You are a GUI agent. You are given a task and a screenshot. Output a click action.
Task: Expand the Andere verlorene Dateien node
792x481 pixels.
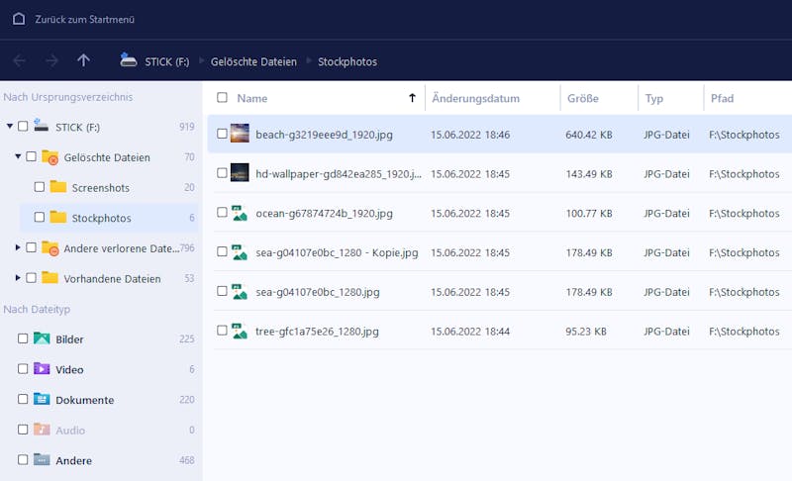(18, 247)
